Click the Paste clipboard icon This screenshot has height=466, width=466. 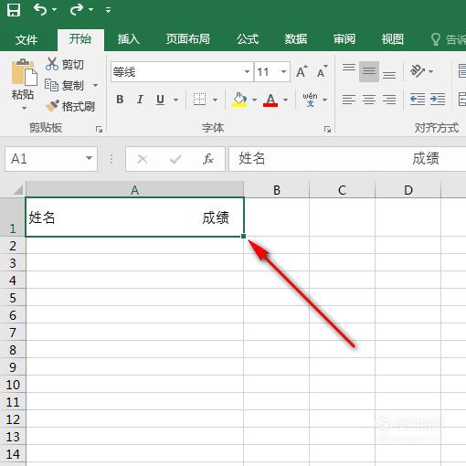(x=24, y=72)
